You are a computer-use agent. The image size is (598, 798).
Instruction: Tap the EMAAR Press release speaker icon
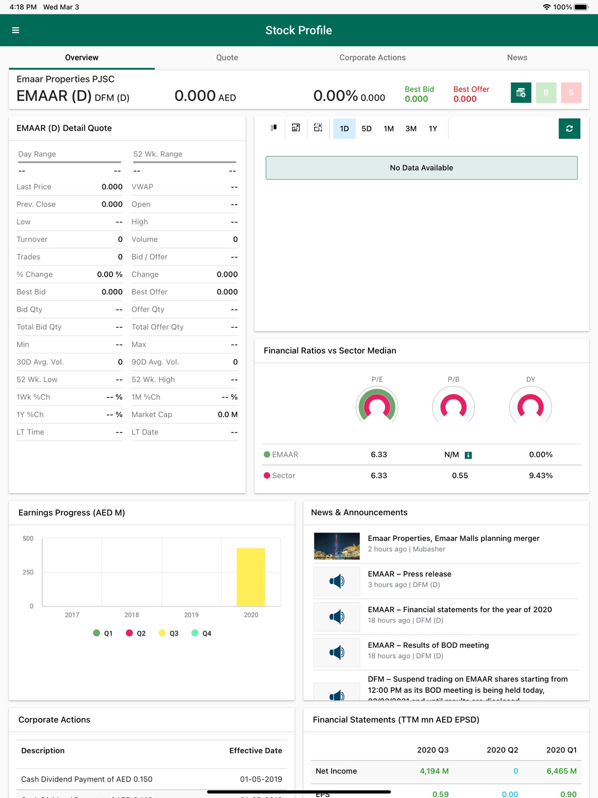[337, 581]
